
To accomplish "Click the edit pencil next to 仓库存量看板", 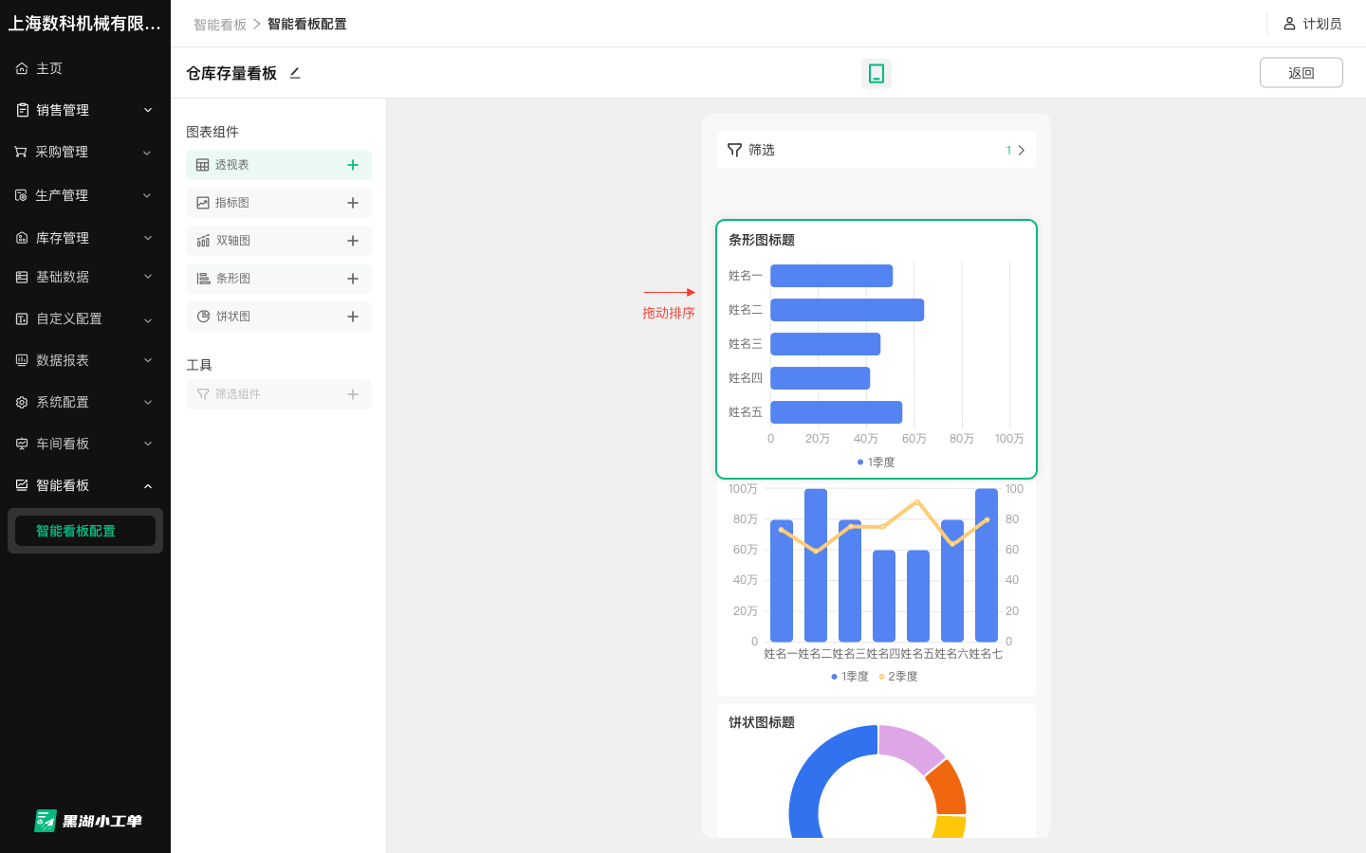I will pos(295,73).
